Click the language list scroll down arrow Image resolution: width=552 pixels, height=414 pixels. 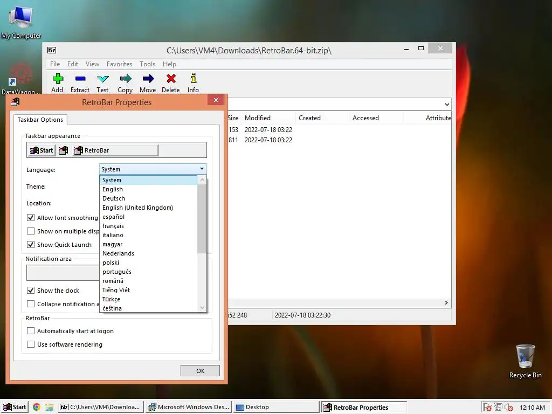(202, 308)
